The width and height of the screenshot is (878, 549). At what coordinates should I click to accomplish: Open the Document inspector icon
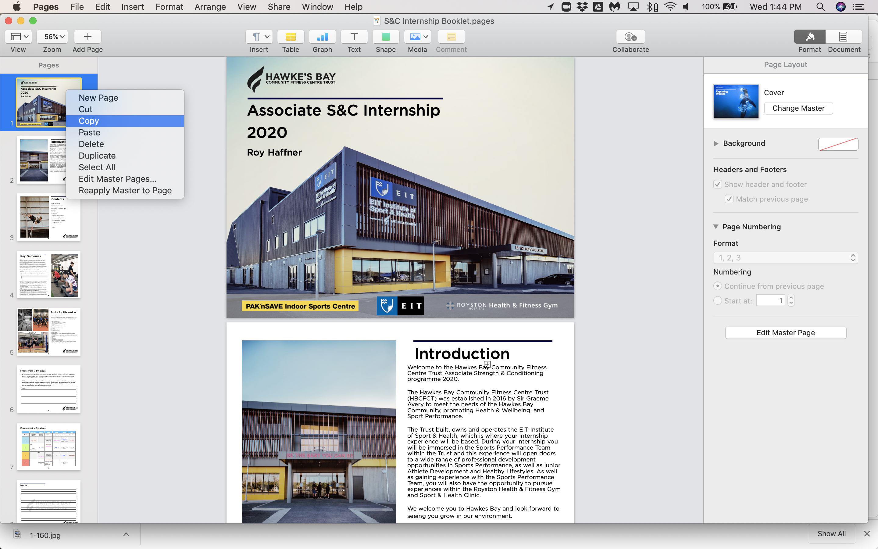pos(843,37)
